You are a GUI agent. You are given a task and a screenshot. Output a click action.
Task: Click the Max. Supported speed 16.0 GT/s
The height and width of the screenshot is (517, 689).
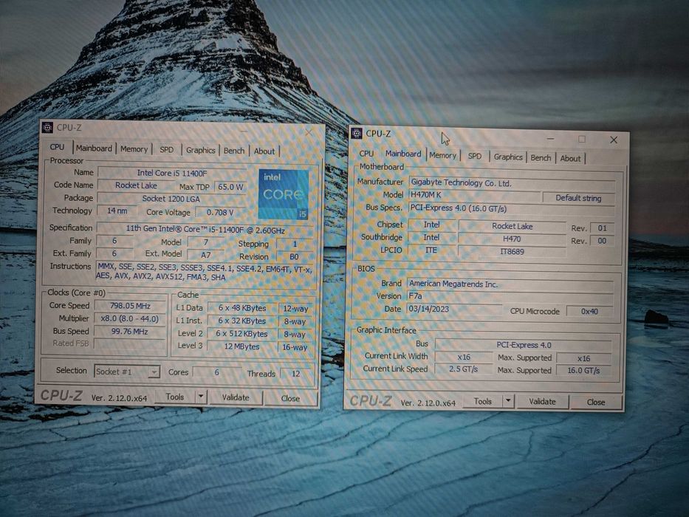583,370
